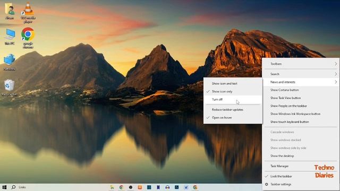
Task: Expand the Toolbars submenu arrow
Action: (x=336, y=64)
